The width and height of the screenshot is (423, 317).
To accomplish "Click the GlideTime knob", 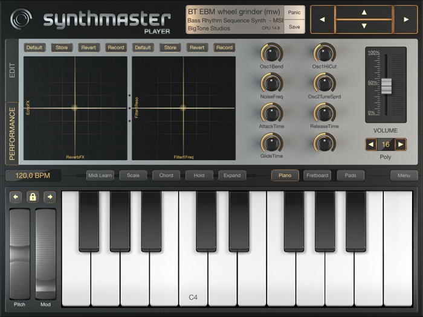I will [x=271, y=142].
